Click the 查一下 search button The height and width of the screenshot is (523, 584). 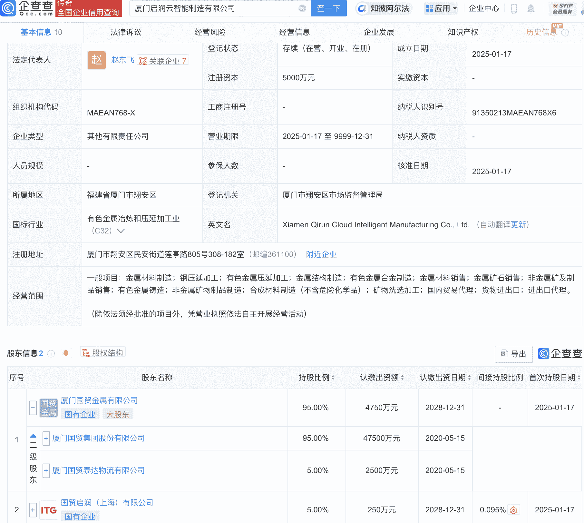(x=328, y=8)
